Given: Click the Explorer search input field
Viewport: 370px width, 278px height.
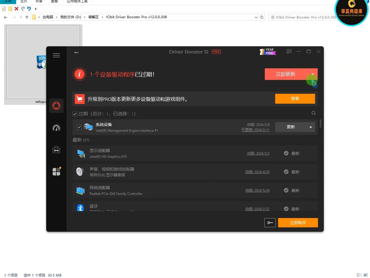Looking at the screenshot, I should point(304,17).
